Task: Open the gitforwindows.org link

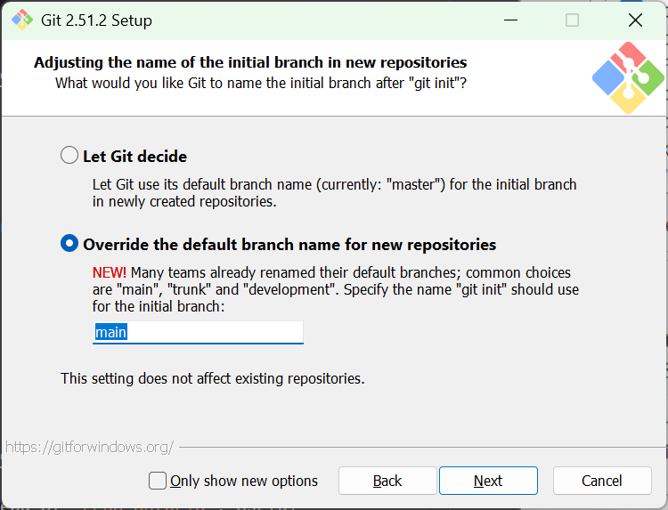Action: click(89, 447)
